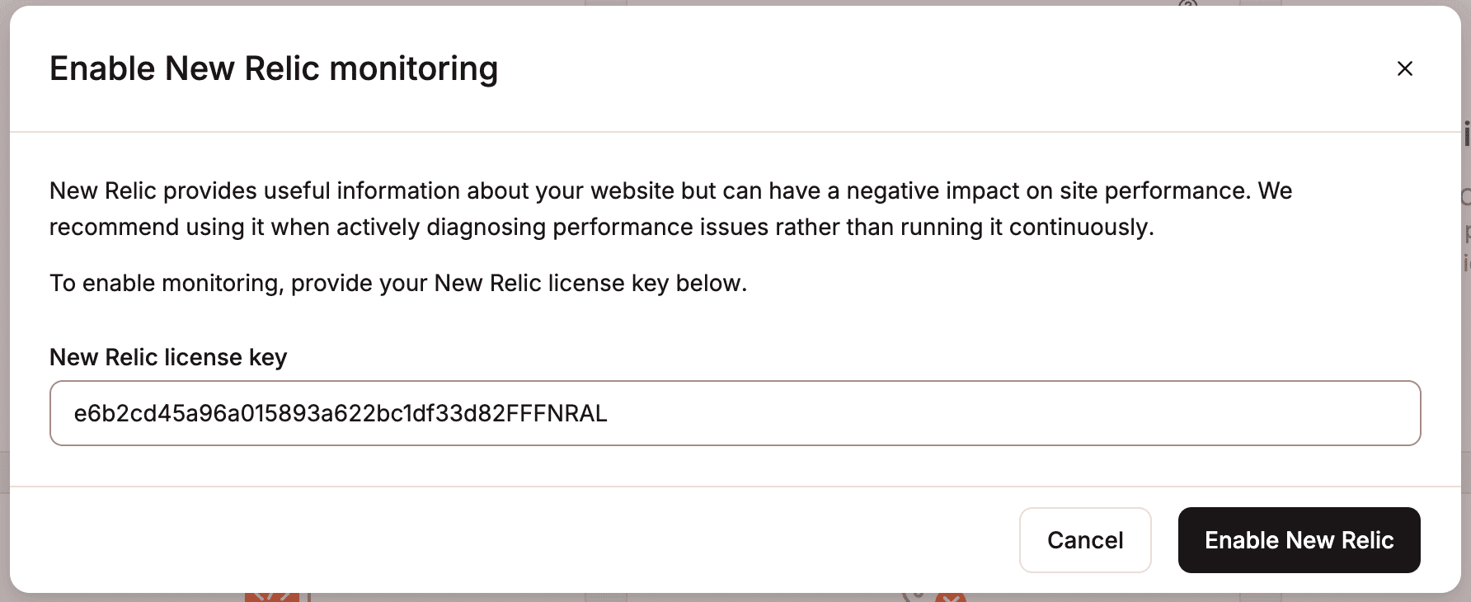Cancel enabling New Relic monitoring
This screenshot has width=1471, height=602.
click(x=1085, y=540)
